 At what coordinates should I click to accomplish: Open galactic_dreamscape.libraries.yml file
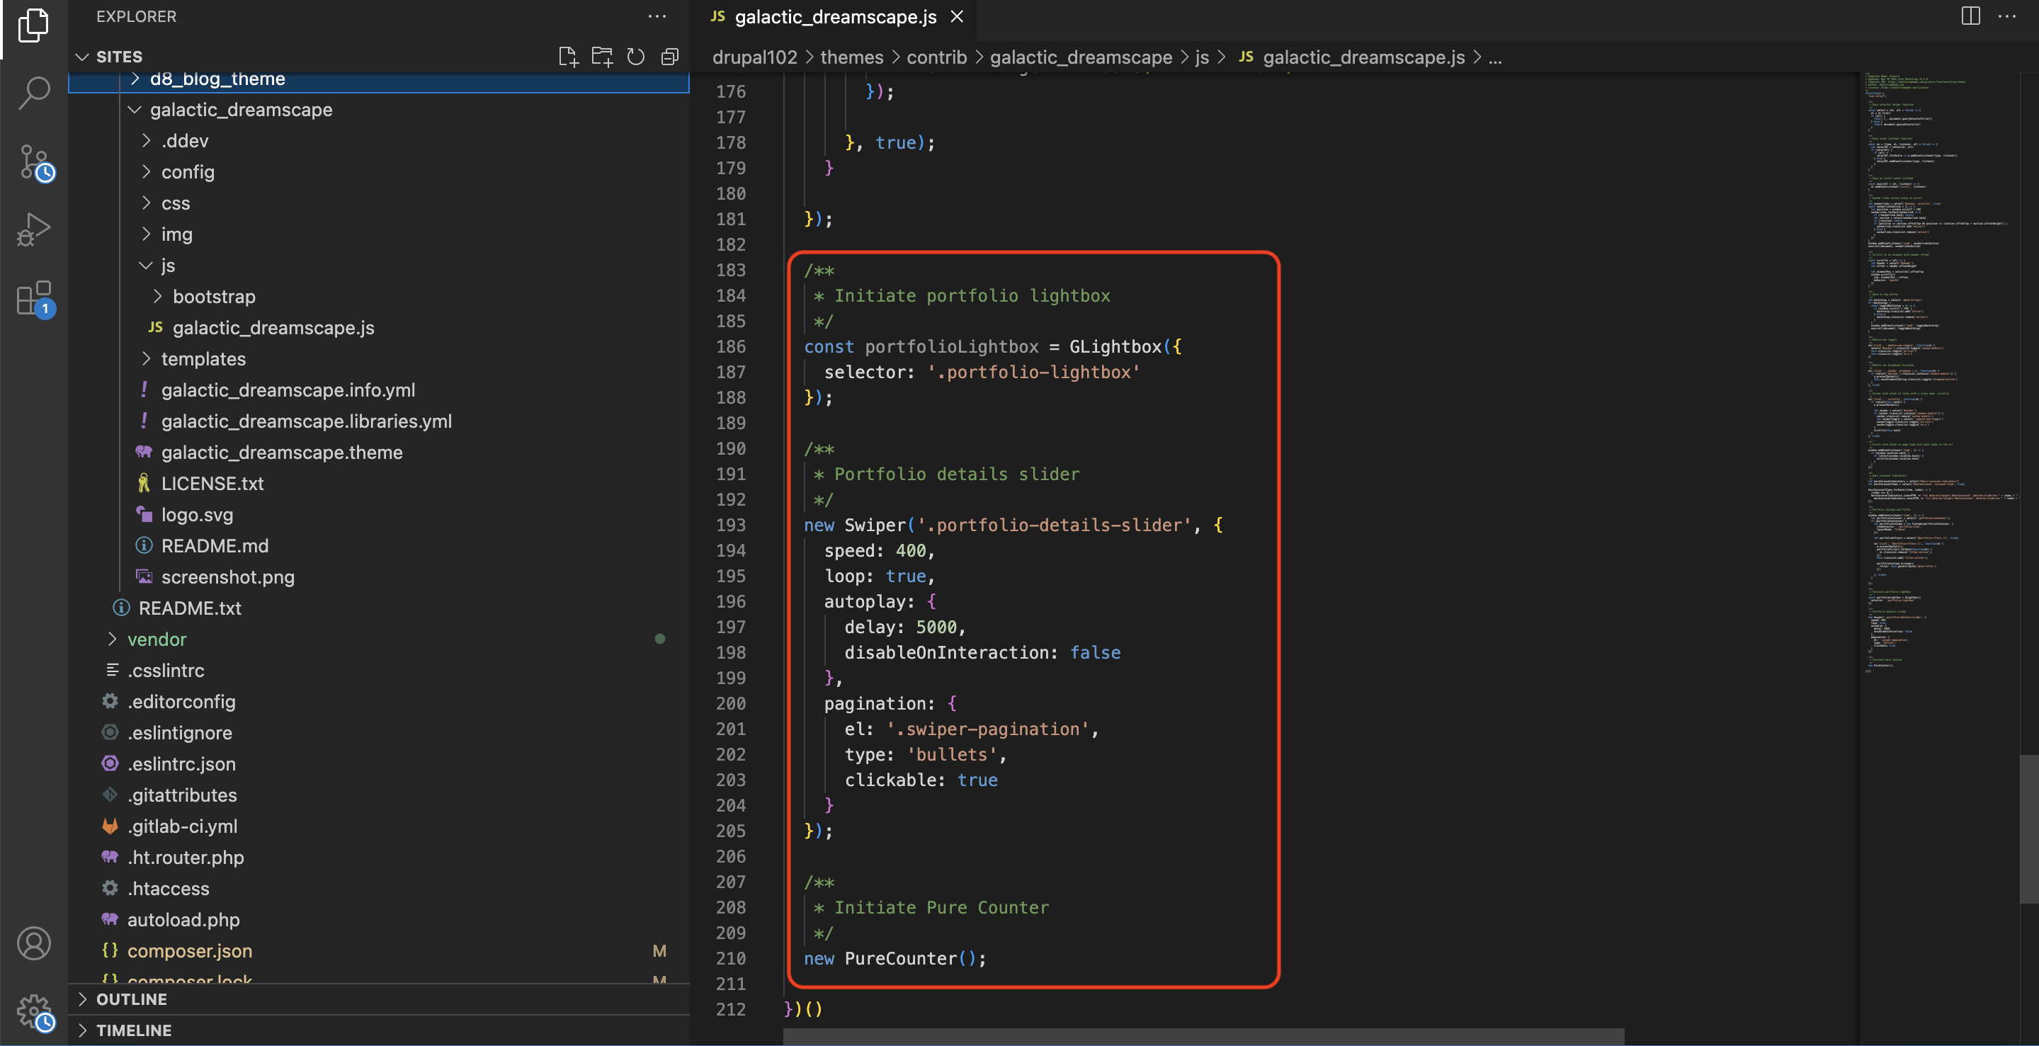307,421
